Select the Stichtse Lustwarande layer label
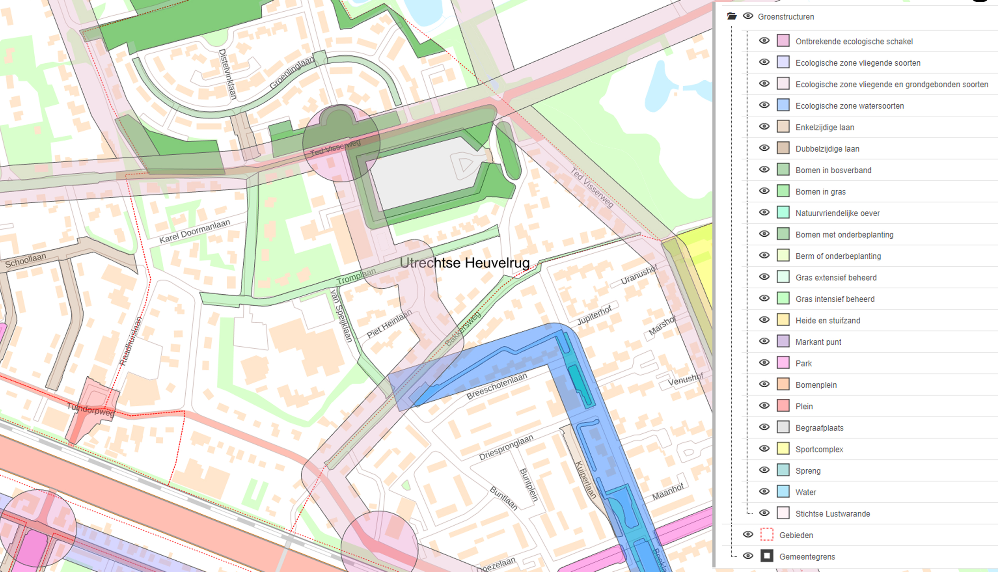998x572 pixels. click(832, 513)
